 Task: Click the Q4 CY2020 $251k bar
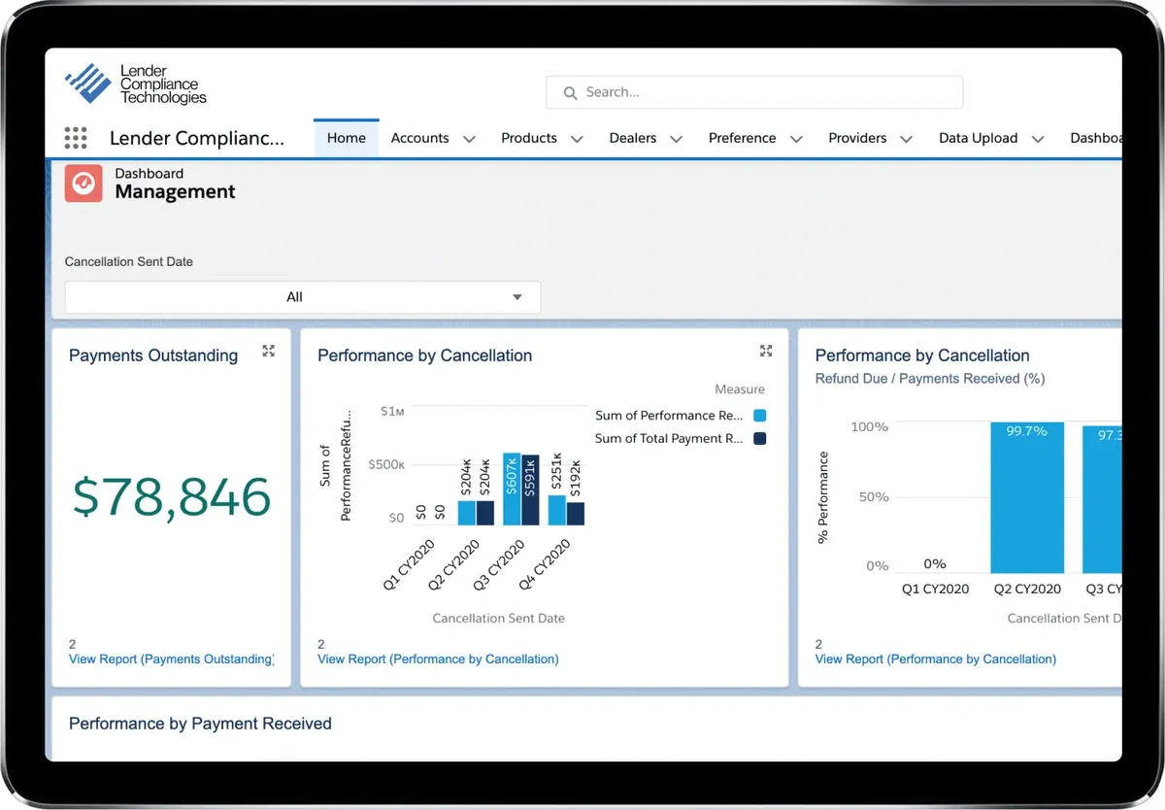[556, 511]
